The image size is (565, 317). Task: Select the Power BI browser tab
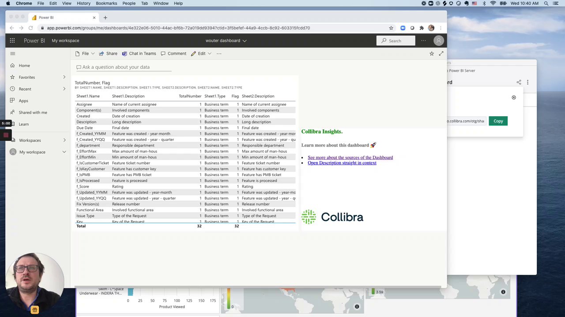pyautogui.click(x=63, y=18)
